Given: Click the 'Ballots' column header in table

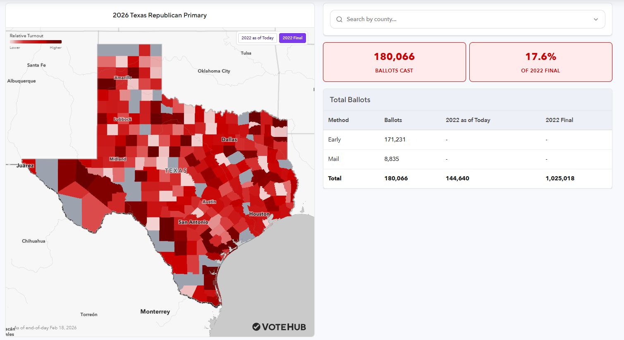Looking at the screenshot, I should click(393, 120).
